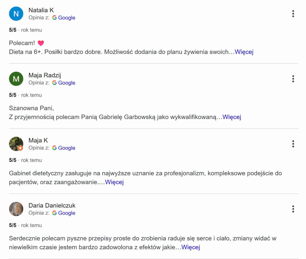Screen dimensions: 306x259
Task: Open Google link under Natalia K
Action: coord(66,18)
